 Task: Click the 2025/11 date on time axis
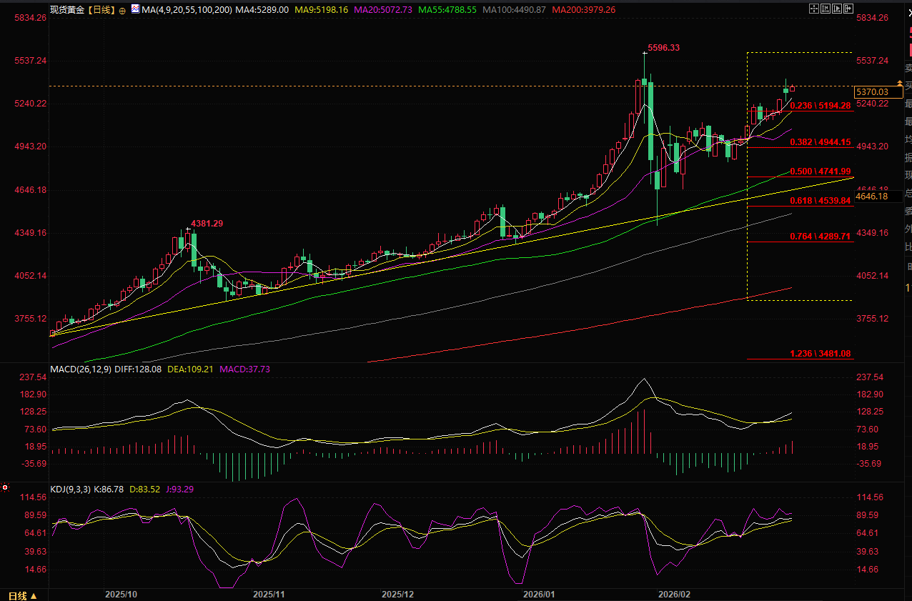[x=269, y=595]
